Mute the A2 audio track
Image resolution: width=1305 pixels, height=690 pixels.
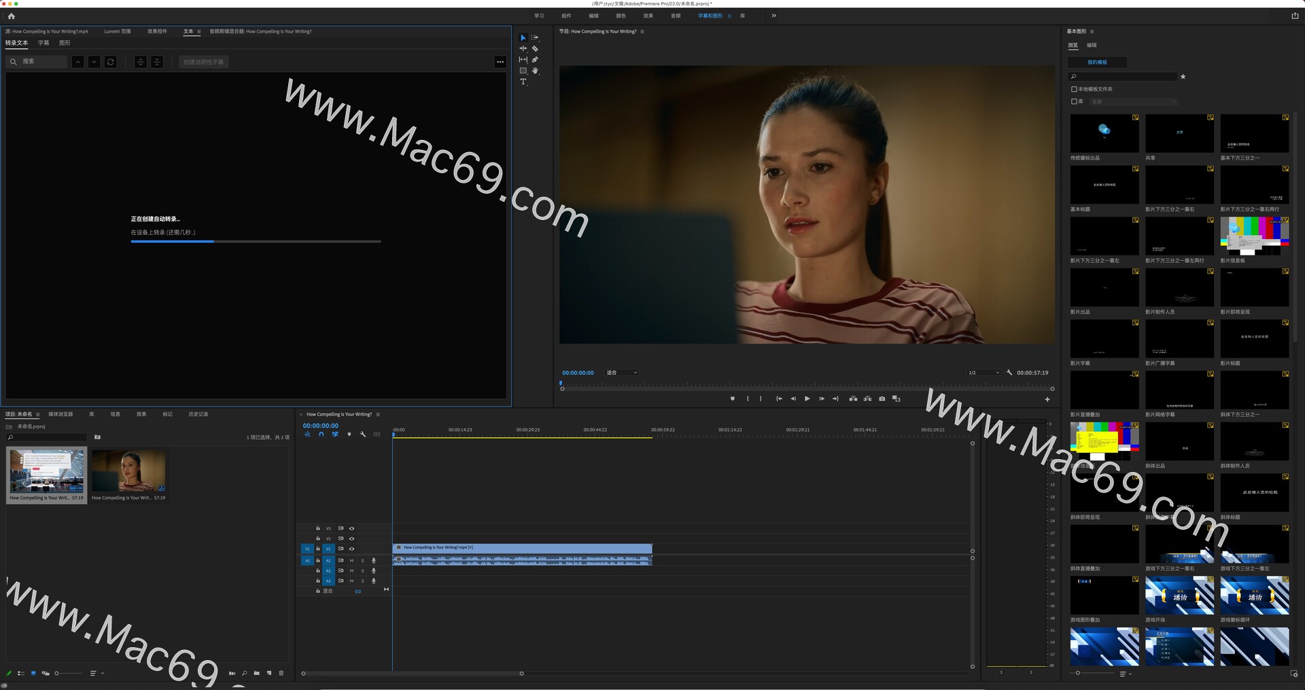pos(351,570)
